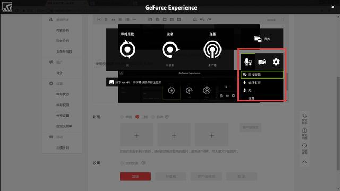Click help icon next to 定时发表

click(143, 163)
